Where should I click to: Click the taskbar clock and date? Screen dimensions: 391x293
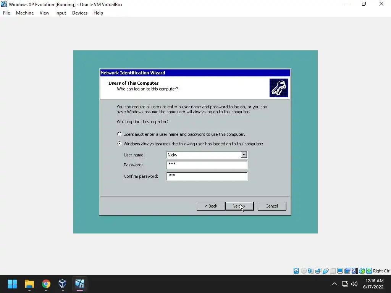[x=373, y=284]
